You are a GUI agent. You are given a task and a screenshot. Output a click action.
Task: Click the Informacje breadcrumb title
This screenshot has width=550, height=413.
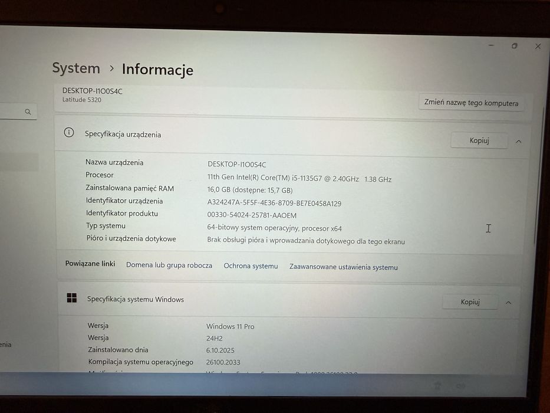pos(157,69)
